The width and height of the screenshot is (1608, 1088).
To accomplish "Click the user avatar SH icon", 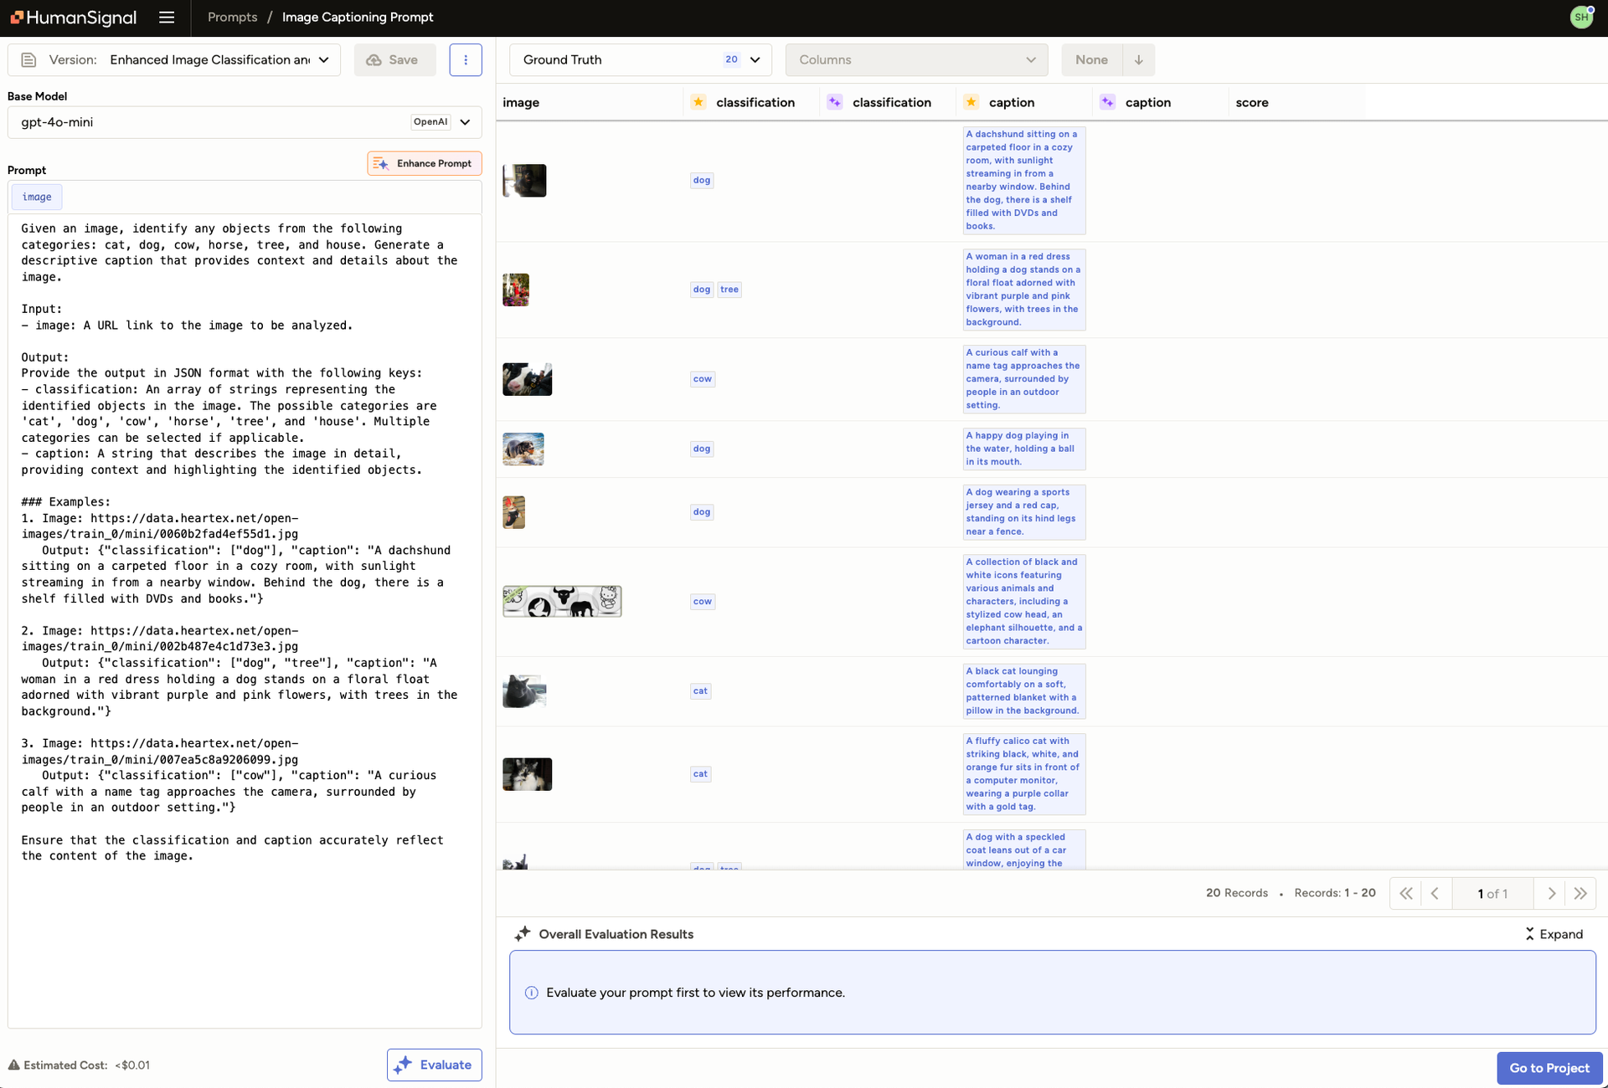I will [x=1580, y=17].
